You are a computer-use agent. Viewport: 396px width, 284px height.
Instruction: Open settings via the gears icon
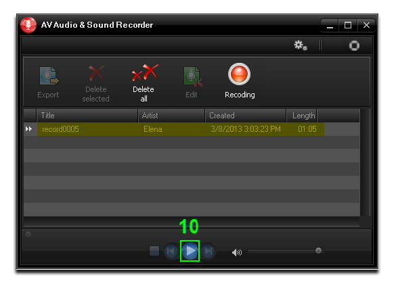point(301,46)
